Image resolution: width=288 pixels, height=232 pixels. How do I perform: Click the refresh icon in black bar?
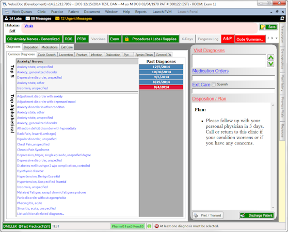point(282,19)
